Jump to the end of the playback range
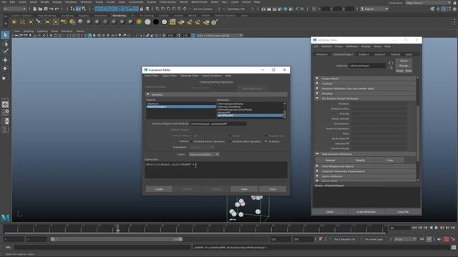The width and height of the screenshot is (458, 257). [x=453, y=228]
